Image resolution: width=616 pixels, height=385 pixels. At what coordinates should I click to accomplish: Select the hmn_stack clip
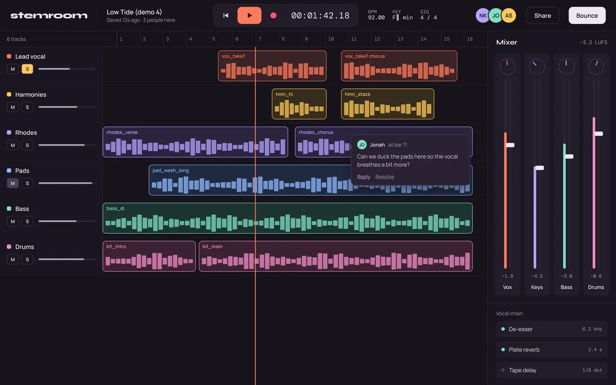pyautogui.click(x=388, y=104)
